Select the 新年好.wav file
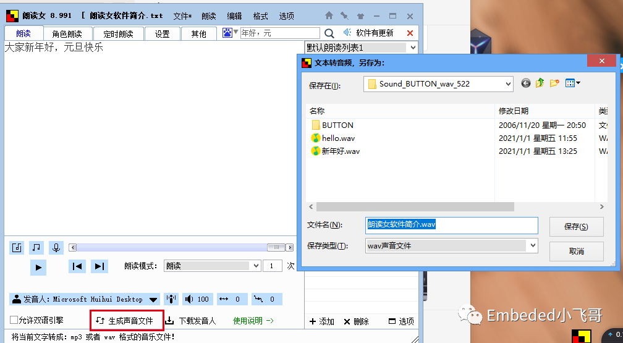Image resolution: width=623 pixels, height=343 pixels. [x=336, y=151]
